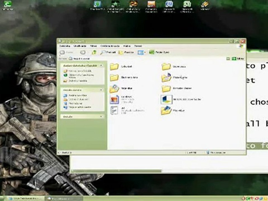Open the green desktop icon at top-left corner
The height and width of the screenshot is (201, 268).
(8, 6)
